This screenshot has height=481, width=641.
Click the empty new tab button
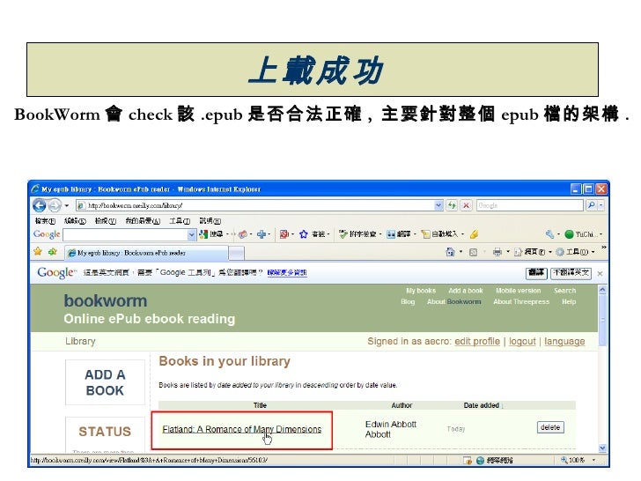coord(236,254)
